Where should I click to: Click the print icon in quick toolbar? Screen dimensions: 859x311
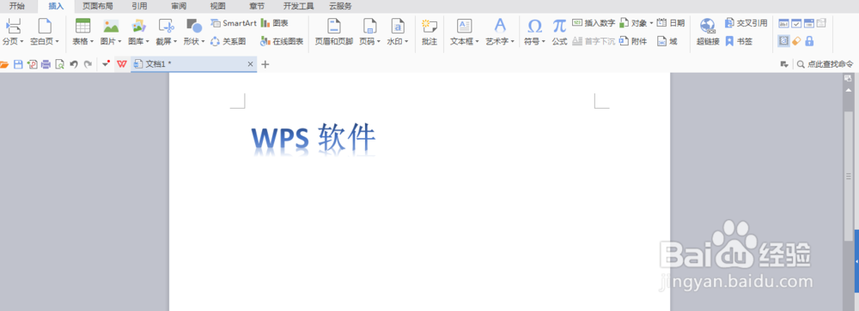click(x=46, y=64)
